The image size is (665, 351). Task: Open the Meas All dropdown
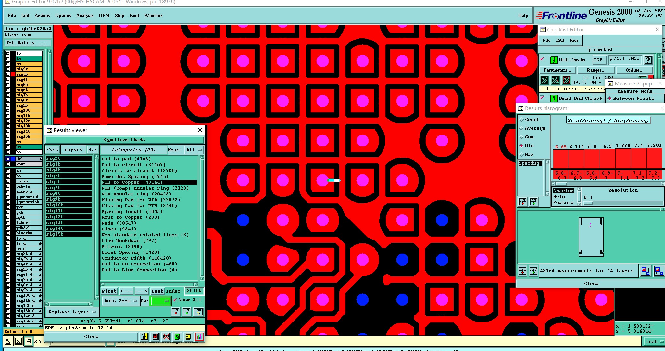194,150
